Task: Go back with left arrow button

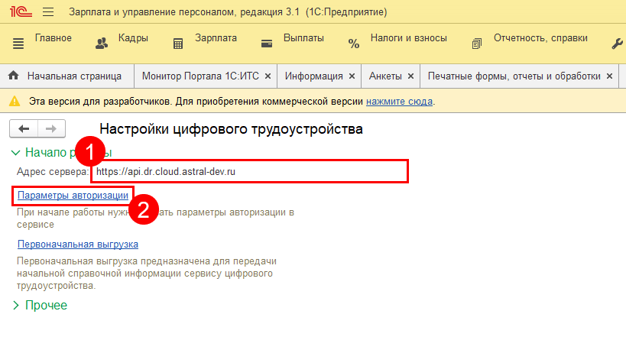Action: pos(24,128)
